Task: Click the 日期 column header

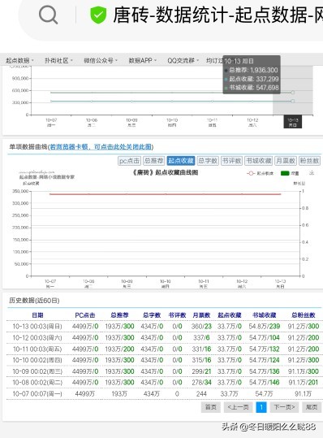Action: click(x=37, y=315)
